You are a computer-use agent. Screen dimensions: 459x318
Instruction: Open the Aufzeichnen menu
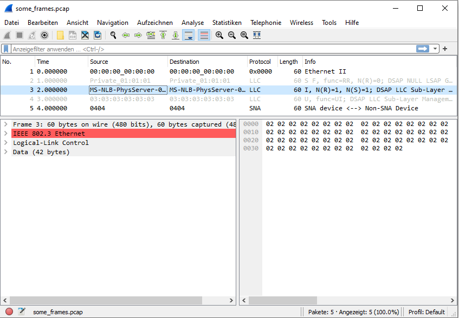click(155, 23)
